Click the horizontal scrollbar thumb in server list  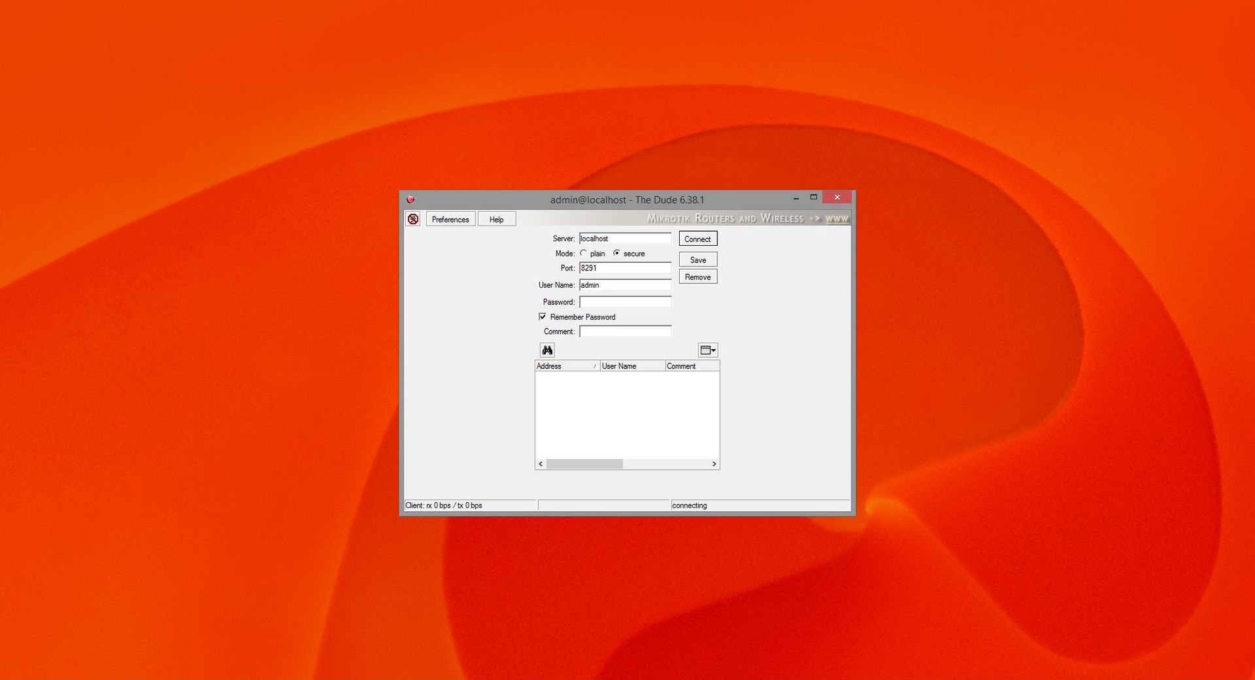tap(584, 464)
